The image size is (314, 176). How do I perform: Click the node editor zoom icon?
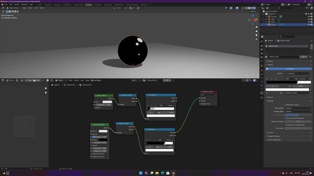[x=46, y=88]
